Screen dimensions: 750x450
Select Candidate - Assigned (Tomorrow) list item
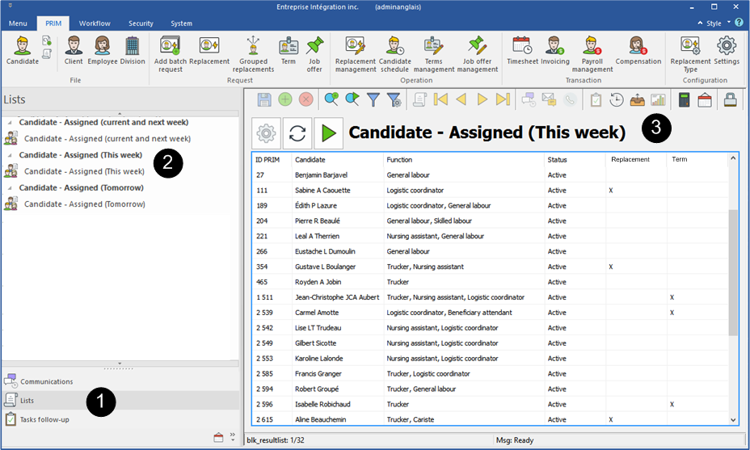(x=85, y=204)
